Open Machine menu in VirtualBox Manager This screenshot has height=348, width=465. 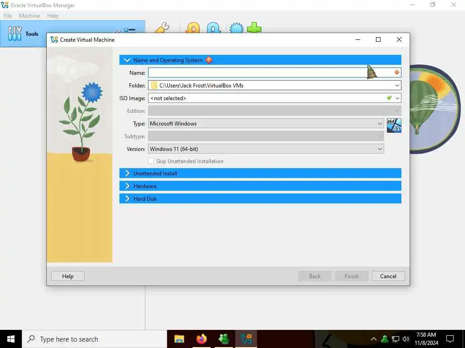tap(30, 16)
